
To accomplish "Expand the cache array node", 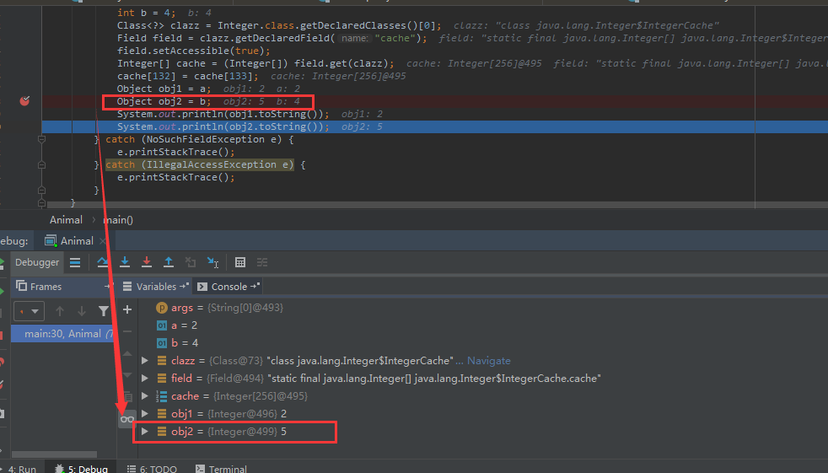I will coord(145,396).
